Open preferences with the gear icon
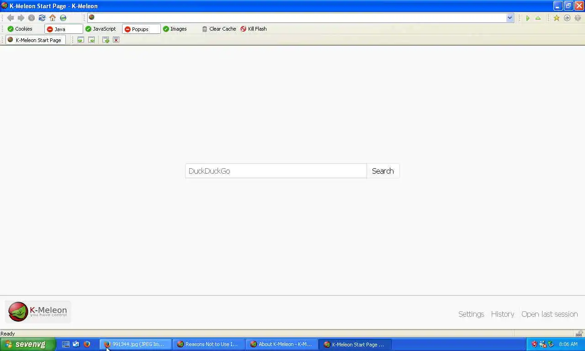 578,18
